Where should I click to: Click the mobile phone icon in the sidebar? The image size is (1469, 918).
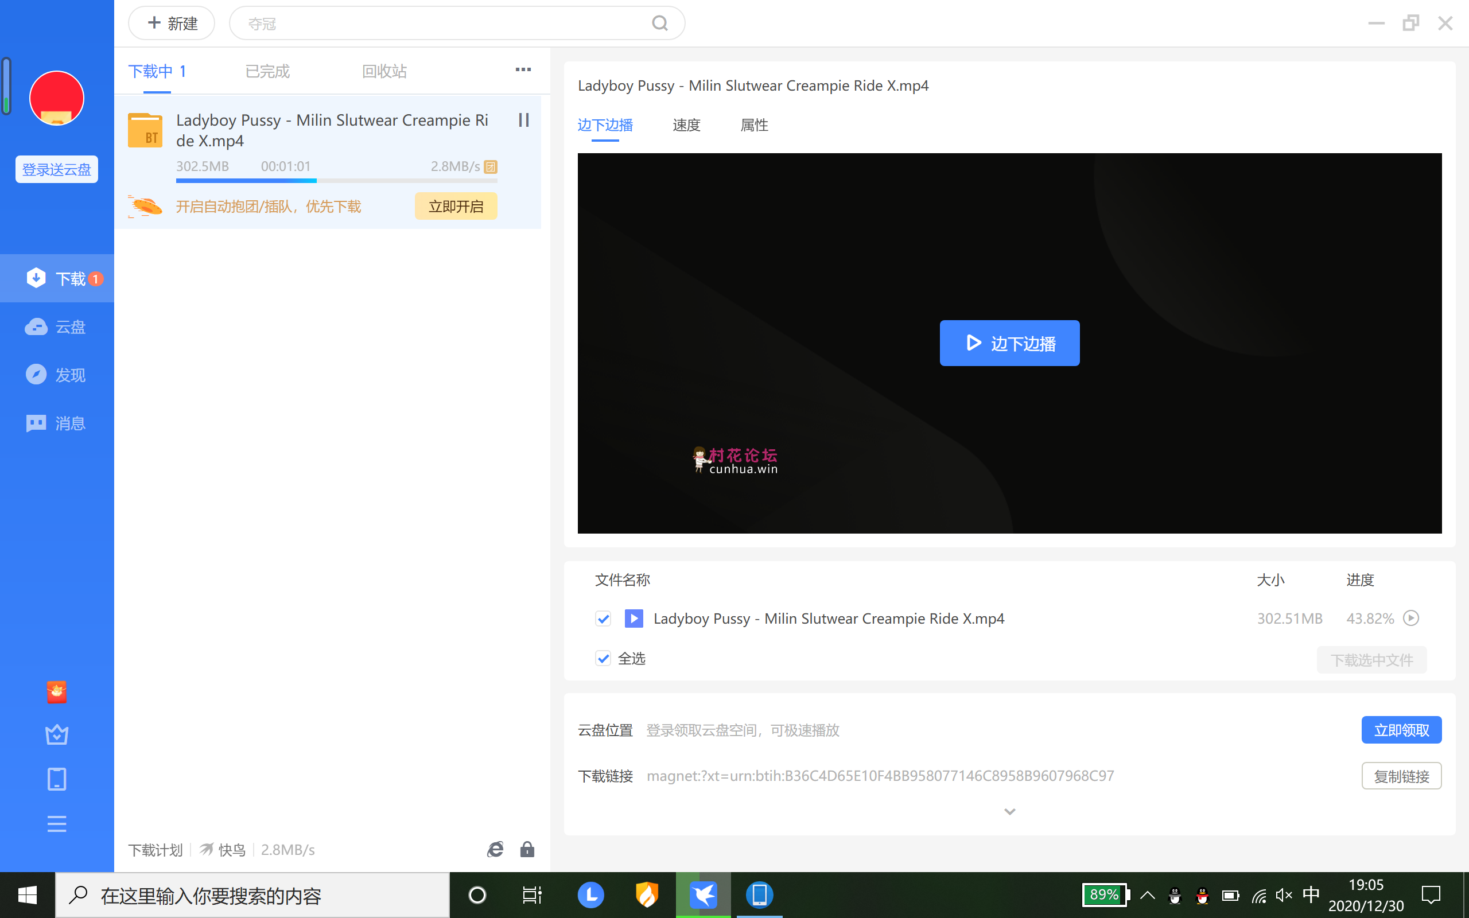[x=56, y=779]
